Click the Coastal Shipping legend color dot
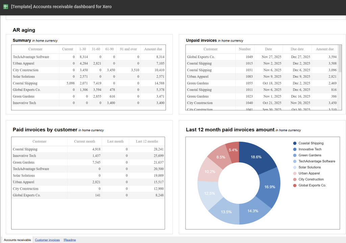 click(295, 143)
